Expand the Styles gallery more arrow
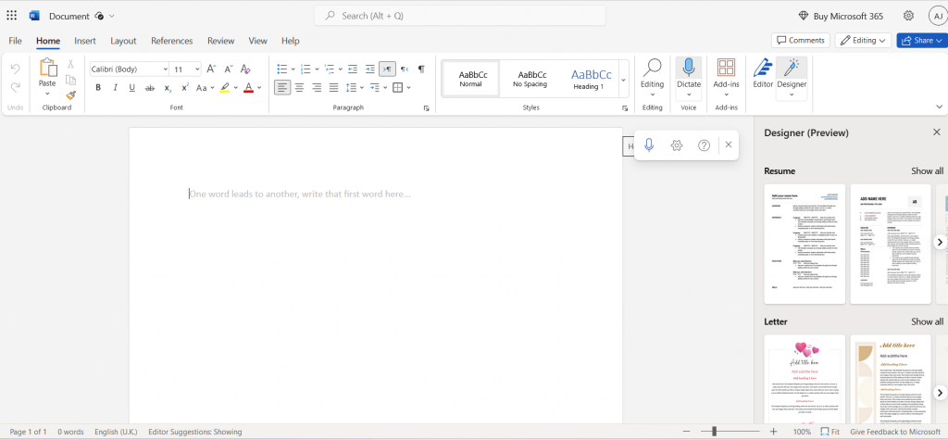 click(x=623, y=81)
